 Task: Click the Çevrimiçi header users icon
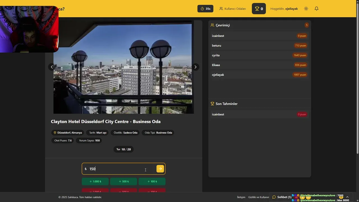(212, 25)
